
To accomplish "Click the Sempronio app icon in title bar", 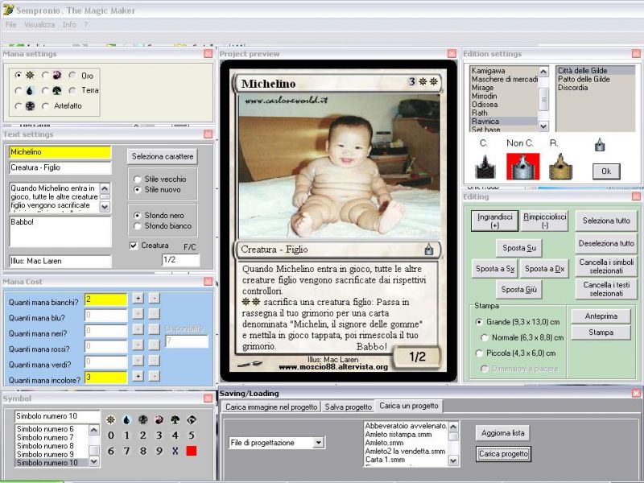I will pos(8,10).
